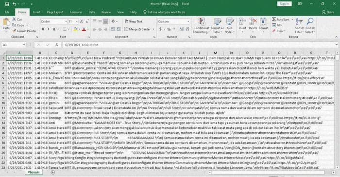Click Tell me what you want to do
Screen dimensions: 340x177
click(164, 12)
